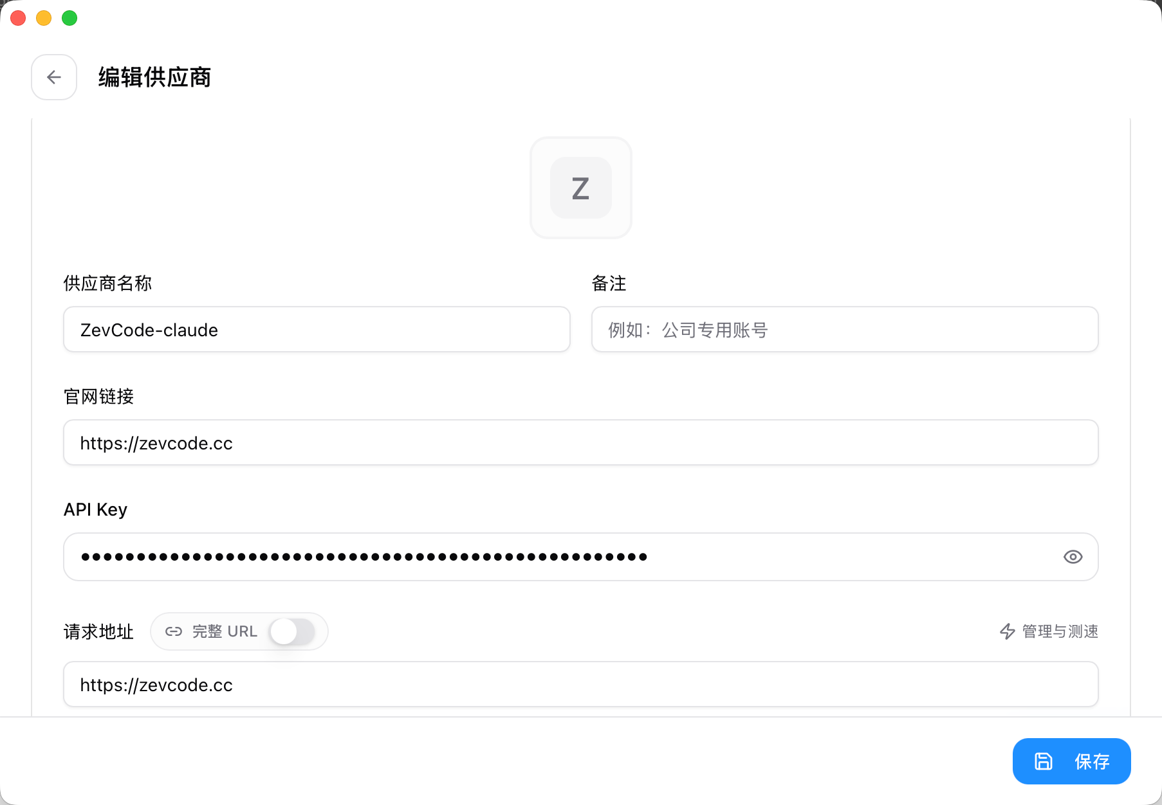Maximize window with green button
Viewport: 1162px width, 805px height.
(69, 18)
